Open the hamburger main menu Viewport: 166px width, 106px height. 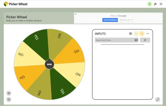(161, 4)
